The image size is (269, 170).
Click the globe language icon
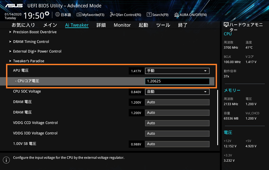(58, 15)
